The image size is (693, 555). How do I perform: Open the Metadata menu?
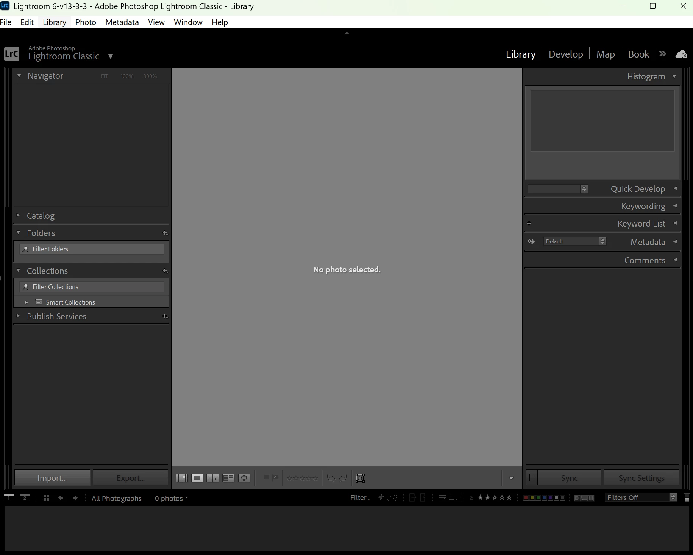click(122, 22)
